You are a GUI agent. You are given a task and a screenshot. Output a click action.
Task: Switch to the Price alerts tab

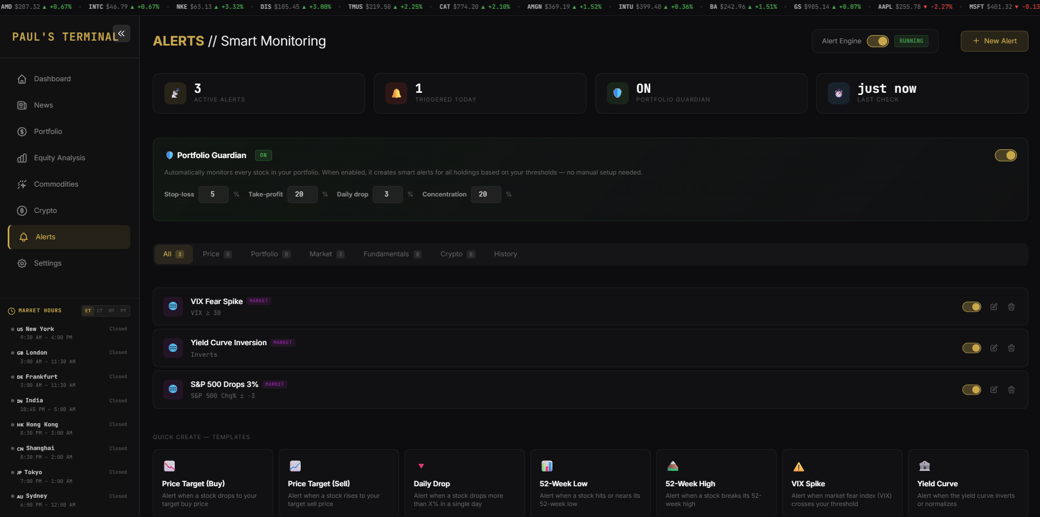[x=216, y=254]
